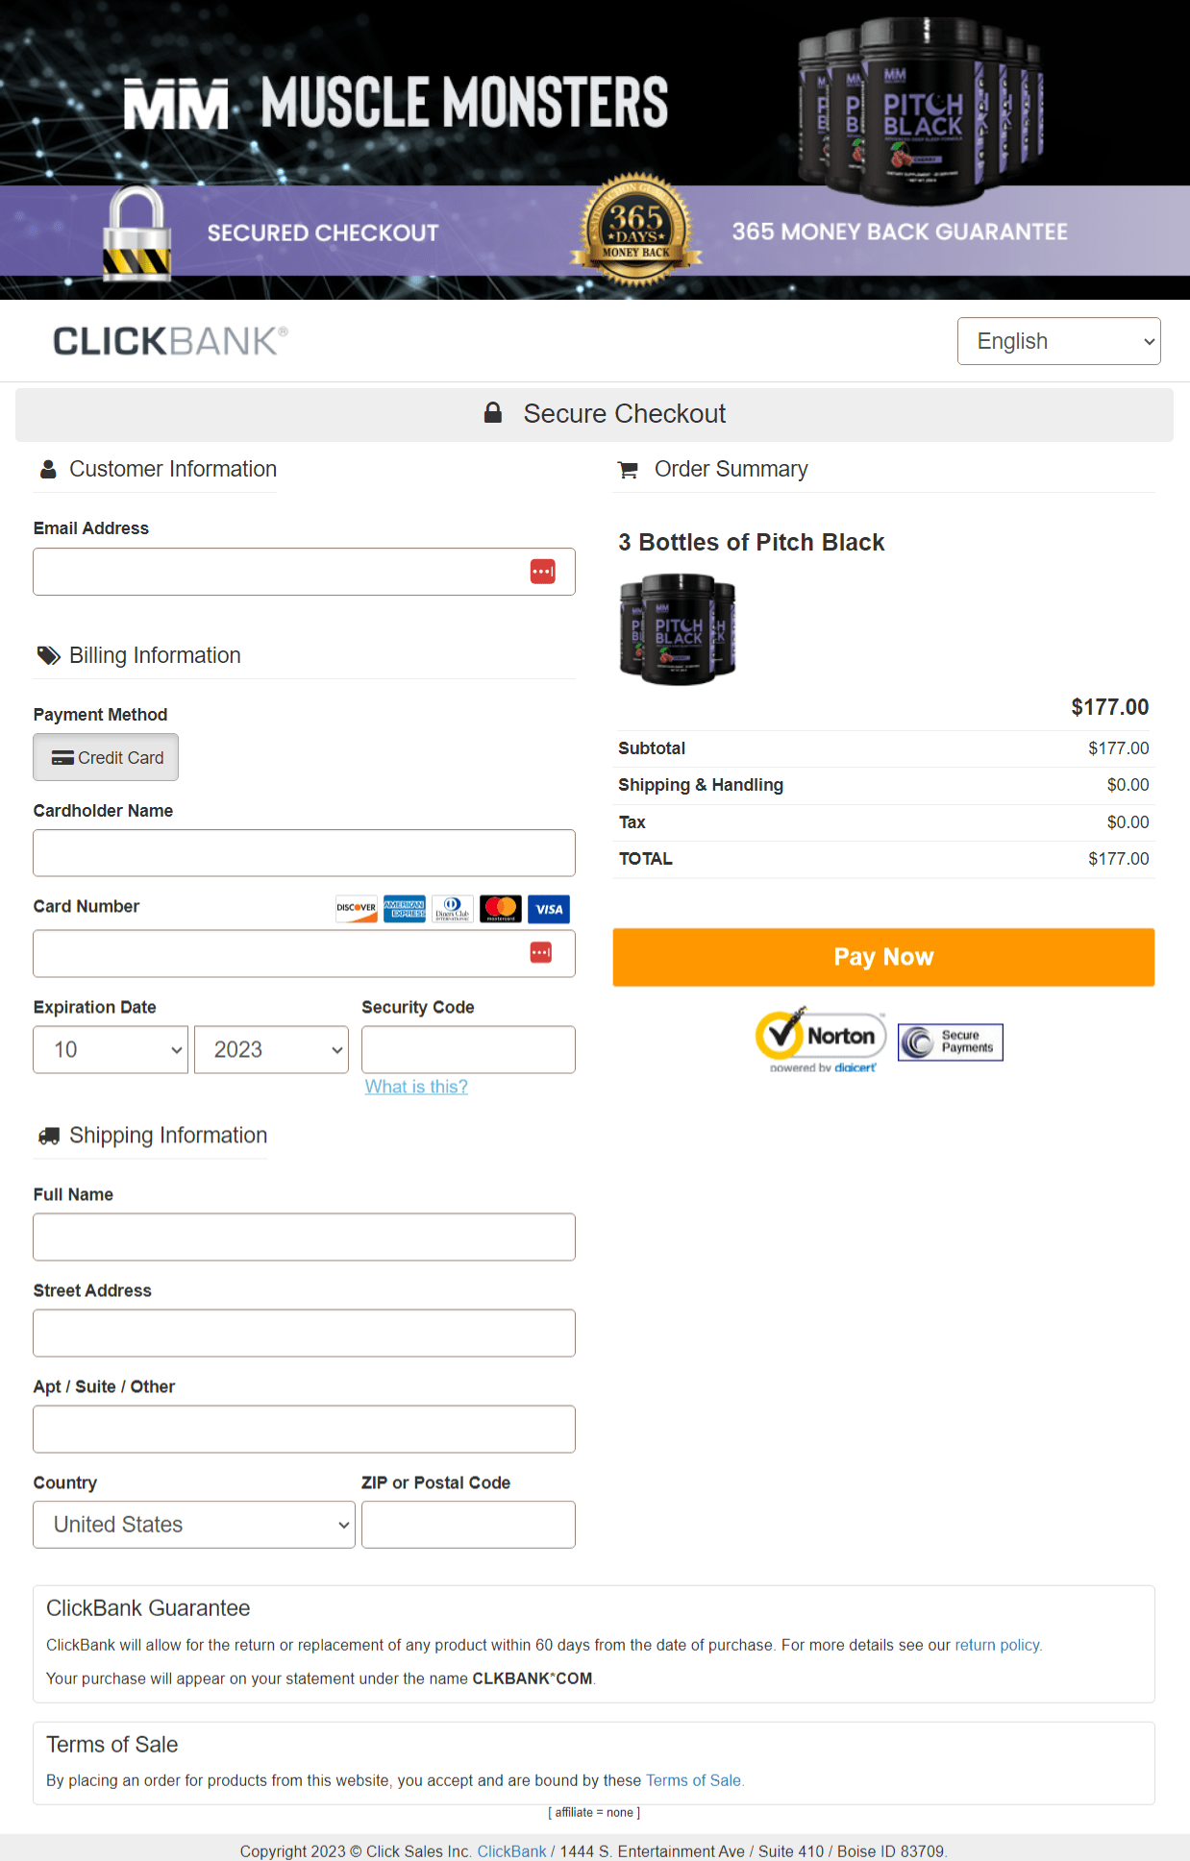Click the Secure Payments badge
Image resolution: width=1190 pixels, height=1861 pixels.
point(950,1041)
